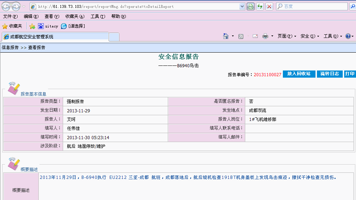Screen dimensions: 356x200
Task: Open the recent pages dropdown arrow
Action: pyautogui.click(x=24, y=7)
